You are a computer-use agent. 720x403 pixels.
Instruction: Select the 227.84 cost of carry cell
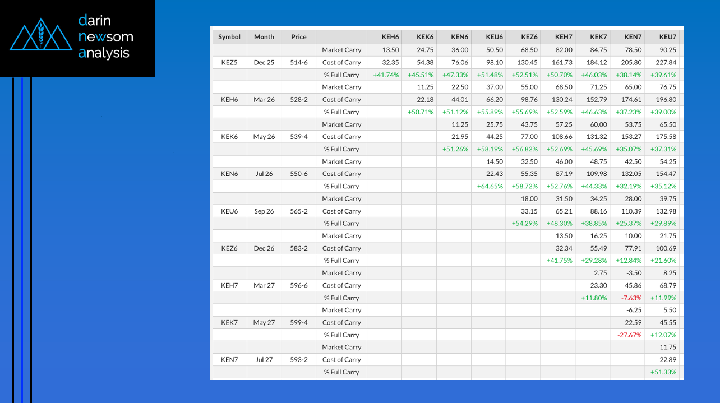coord(666,63)
